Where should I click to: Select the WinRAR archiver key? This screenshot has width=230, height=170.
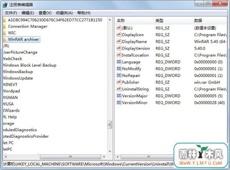[x=23, y=39]
